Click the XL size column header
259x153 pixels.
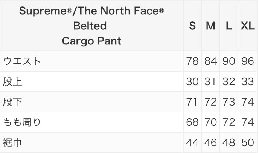(248, 26)
